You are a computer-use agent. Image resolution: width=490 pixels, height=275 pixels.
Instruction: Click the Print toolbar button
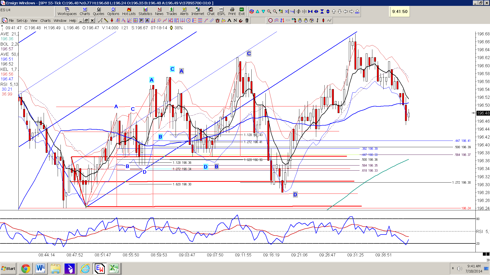pyautogui.click(x=232, y=11)
